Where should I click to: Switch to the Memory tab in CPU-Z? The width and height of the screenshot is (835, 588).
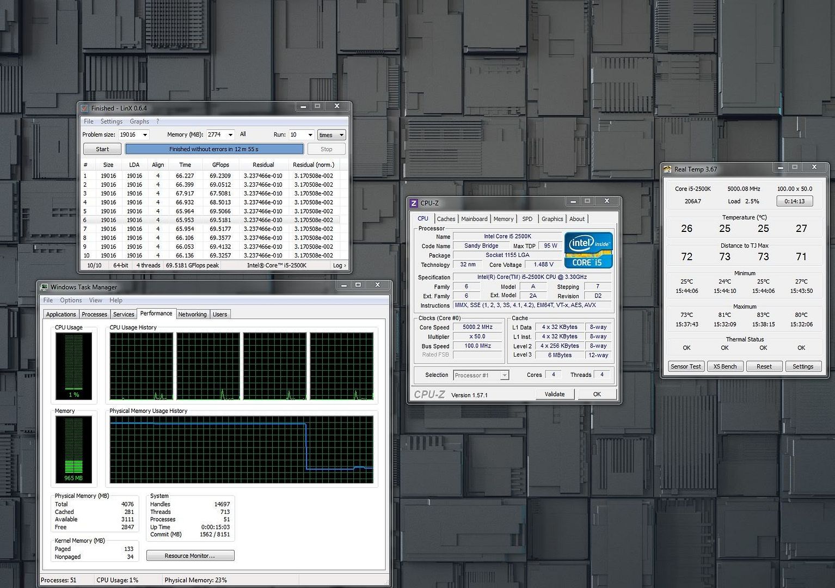coord(504,219)
